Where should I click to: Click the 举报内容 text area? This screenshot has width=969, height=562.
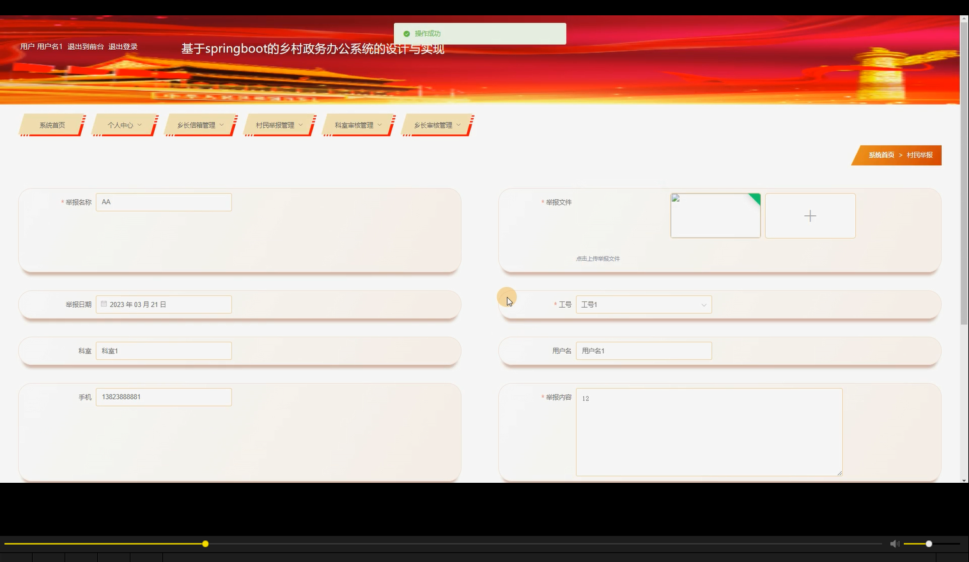click(x=709, y=432)
